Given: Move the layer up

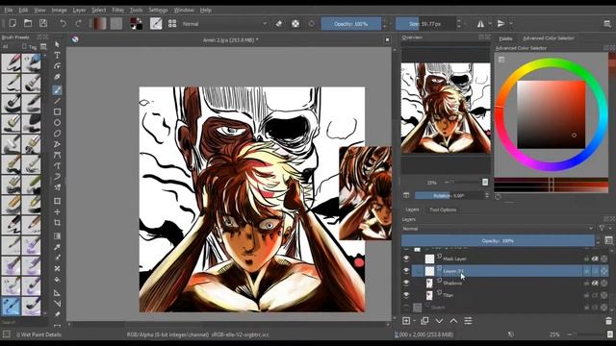Looking at the screenshot, I should pyautogui.click(x=453, y=321).
